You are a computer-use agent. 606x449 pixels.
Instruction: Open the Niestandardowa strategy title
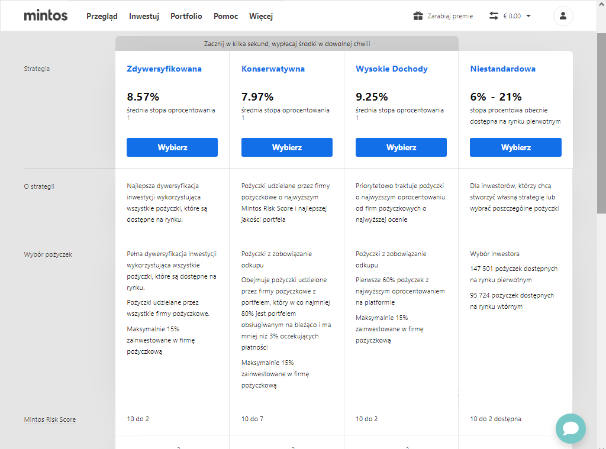(503, 69)
